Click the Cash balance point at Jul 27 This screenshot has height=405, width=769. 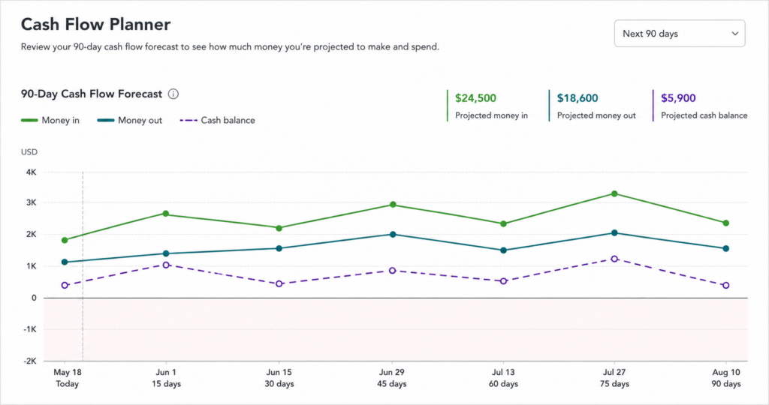(x=614, y=259)
